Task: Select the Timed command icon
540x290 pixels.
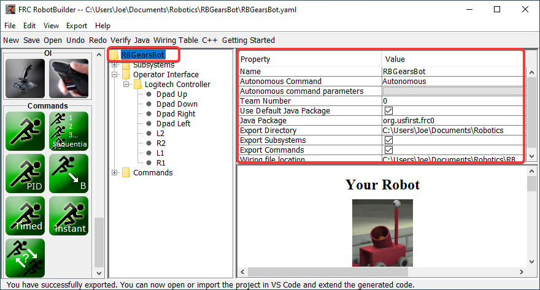Action: 25,216
